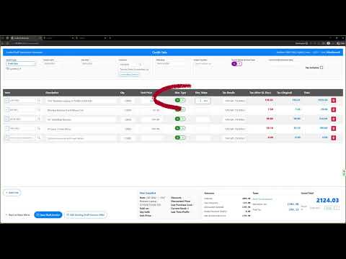Image resolution: width=346 pixels, height=259 pixels.
Task: Click the Total column header
Action: click(x=307, y=93)
